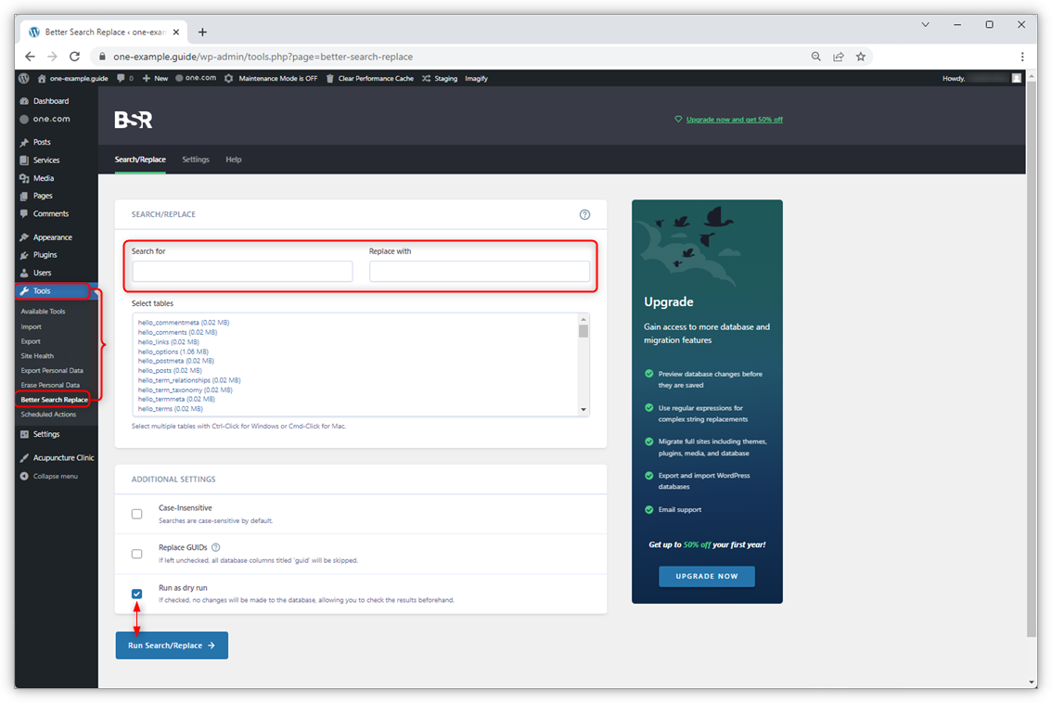
Task: Disable the Run as dry run option
Action: [x=136, y=594]
